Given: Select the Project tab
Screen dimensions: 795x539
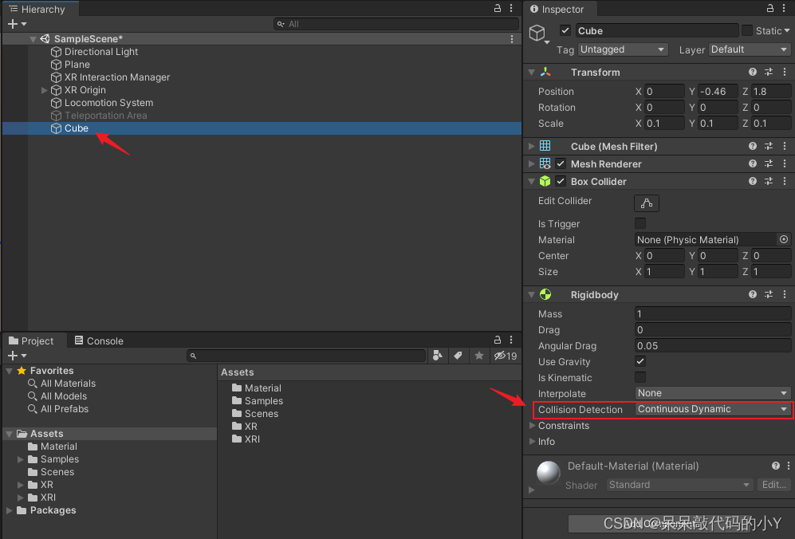Looking at the screenshot, I should pos(31,341).
